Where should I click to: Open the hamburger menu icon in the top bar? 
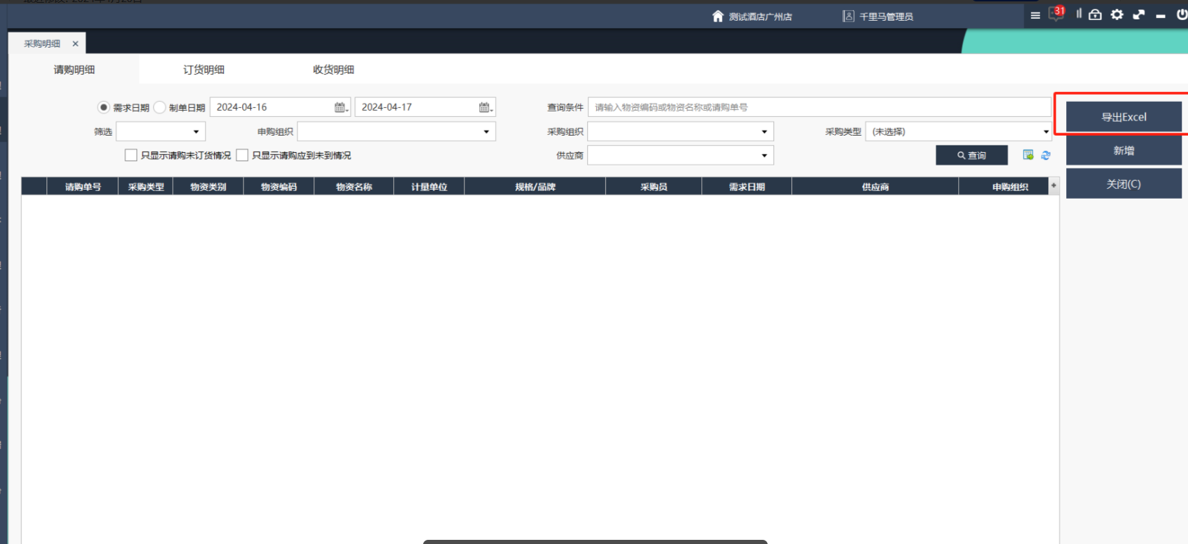pos(1035,15)
